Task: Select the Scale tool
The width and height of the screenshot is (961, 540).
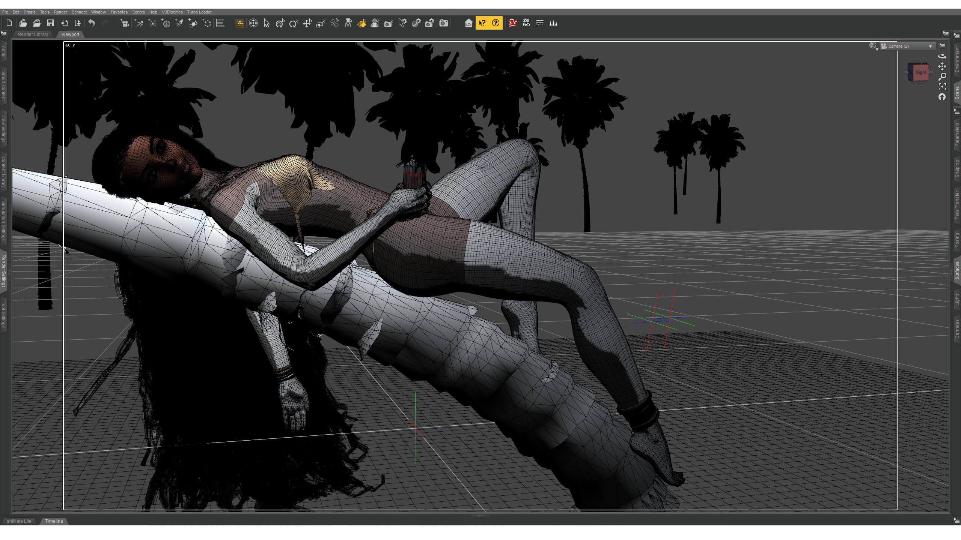Action: click(x=321, y=23)
